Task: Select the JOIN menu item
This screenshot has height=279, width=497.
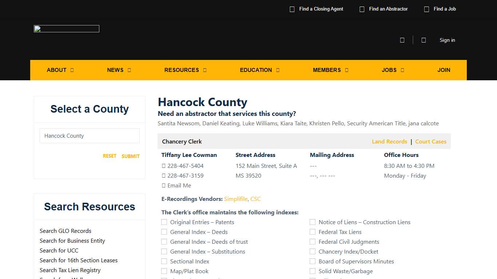Action: [444, 70]
